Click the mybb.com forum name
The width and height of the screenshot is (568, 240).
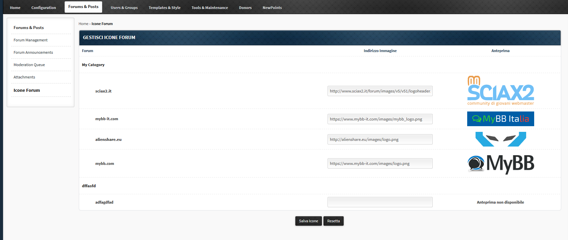[105, 164]
